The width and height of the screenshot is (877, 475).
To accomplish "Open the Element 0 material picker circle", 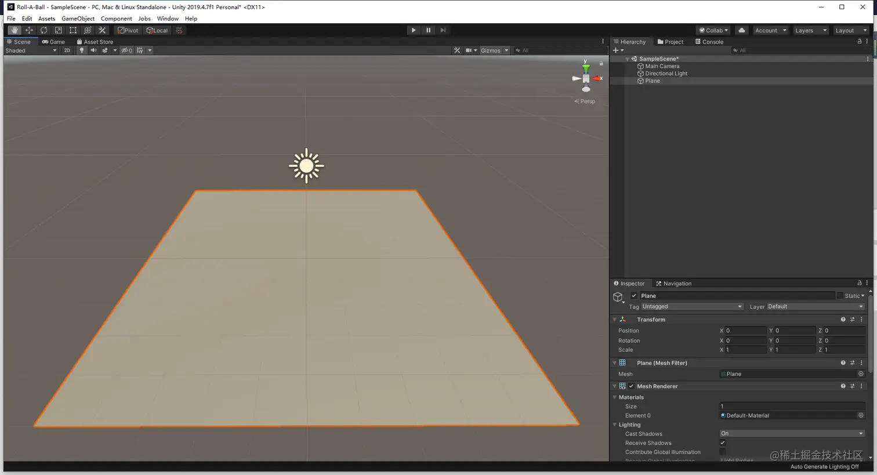I will click(861, 416).
